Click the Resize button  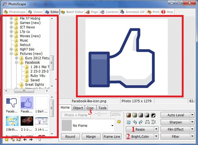(140, 129)
